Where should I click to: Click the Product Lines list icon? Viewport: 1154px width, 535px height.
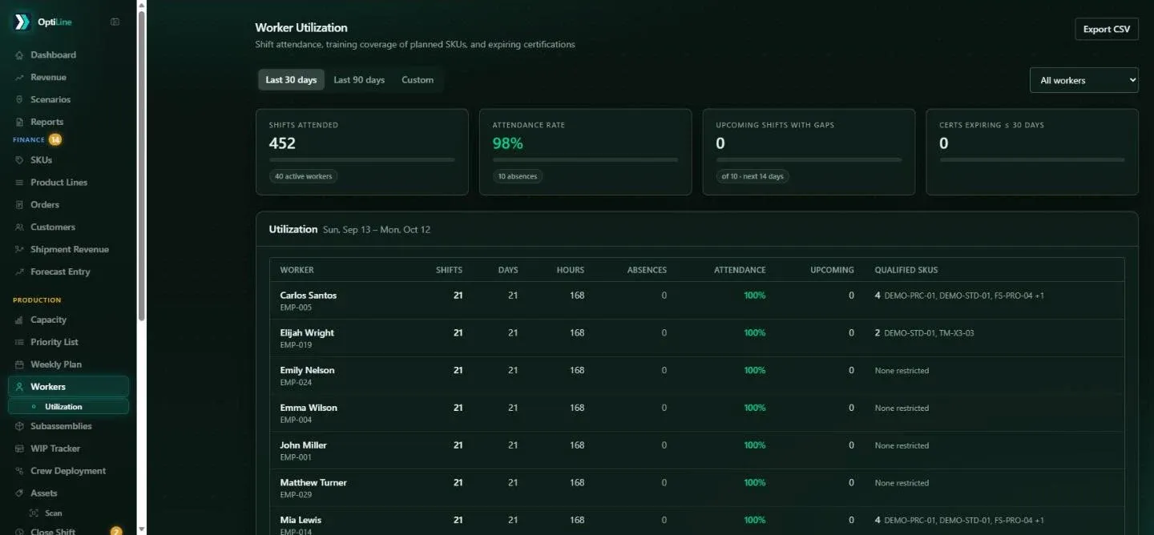pyautogui.click(x=19, y=183)
